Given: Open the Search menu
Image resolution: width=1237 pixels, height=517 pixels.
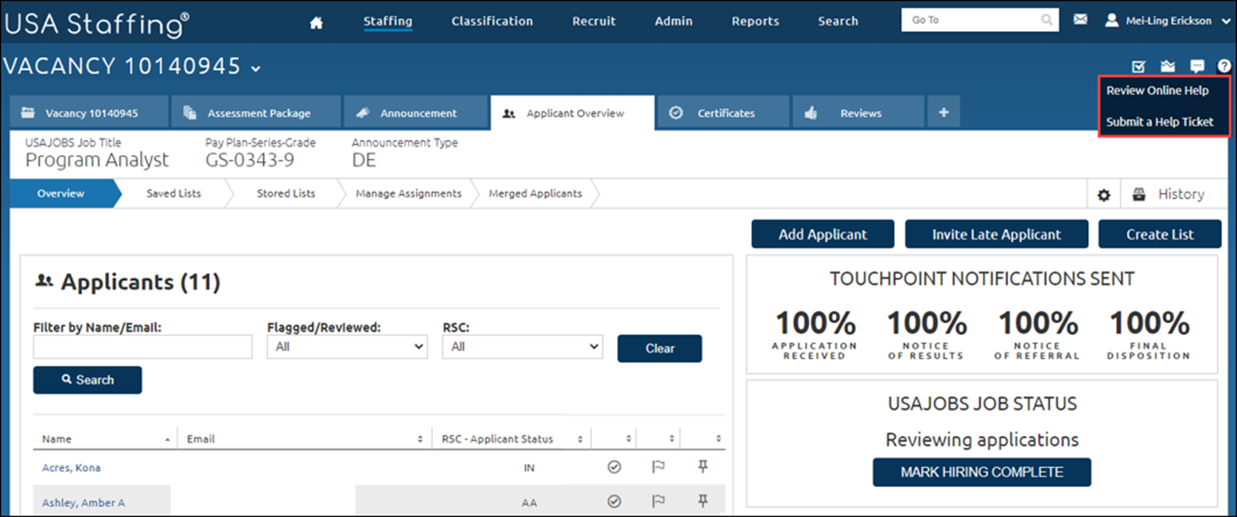Looking at the screenshot, I should pyautogui.click(x=838, y=21).
